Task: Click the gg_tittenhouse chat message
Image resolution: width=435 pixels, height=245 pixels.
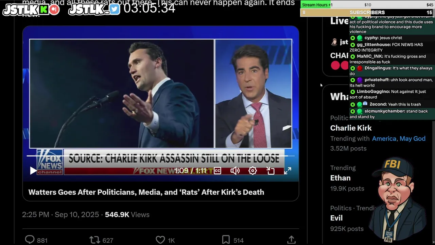Action: 391,47
